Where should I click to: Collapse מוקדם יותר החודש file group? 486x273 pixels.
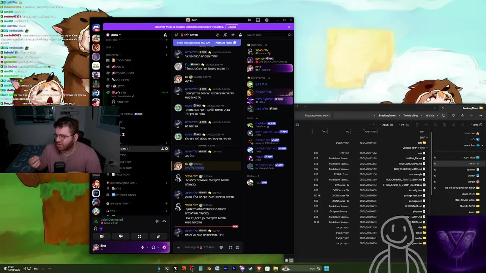415,148
